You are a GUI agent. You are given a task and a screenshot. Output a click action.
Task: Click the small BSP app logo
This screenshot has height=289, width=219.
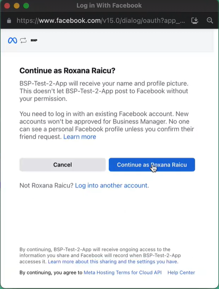click(x=34, y=41)
